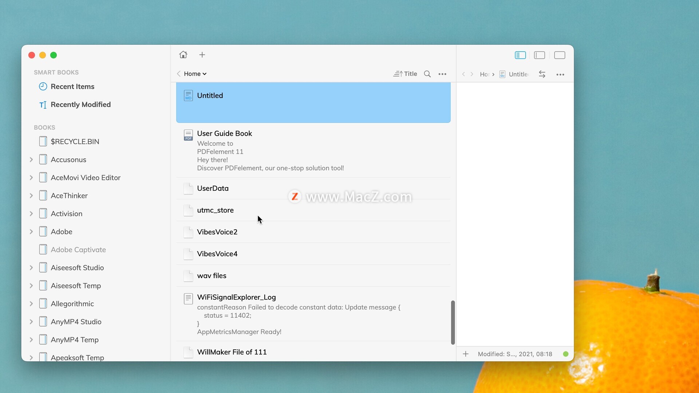699x393 pixels.
Task: Select Activision book name
Action: (x=67, y=214)
